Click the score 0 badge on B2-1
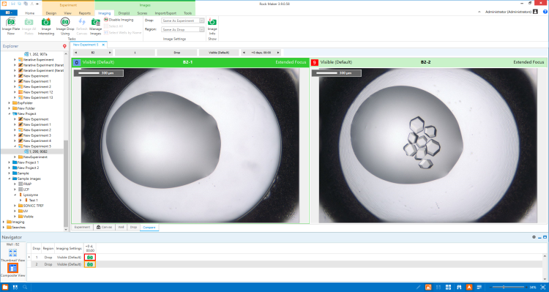The image size is (549, 292). [77, 63]
